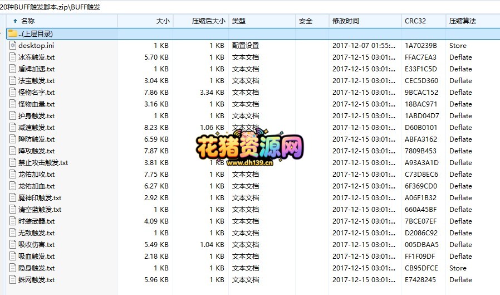Click the 配置设置 type cell
500x295 pixels.
(246, 46)
